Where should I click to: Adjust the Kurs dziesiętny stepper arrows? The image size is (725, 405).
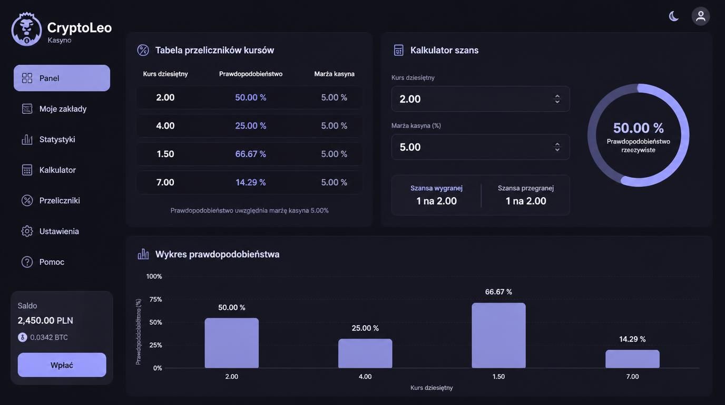pos(557,99)
